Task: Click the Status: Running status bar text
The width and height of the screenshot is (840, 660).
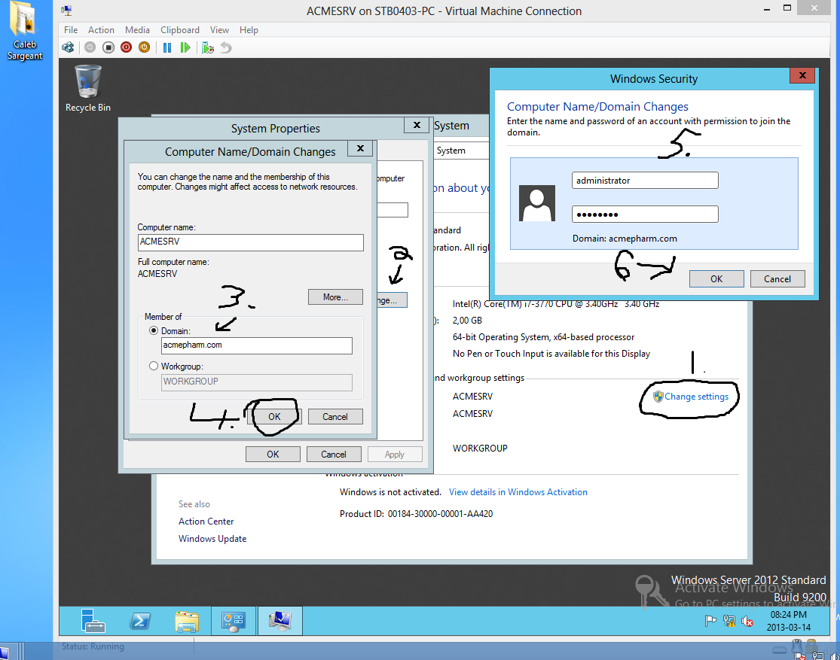Action: 93,646
